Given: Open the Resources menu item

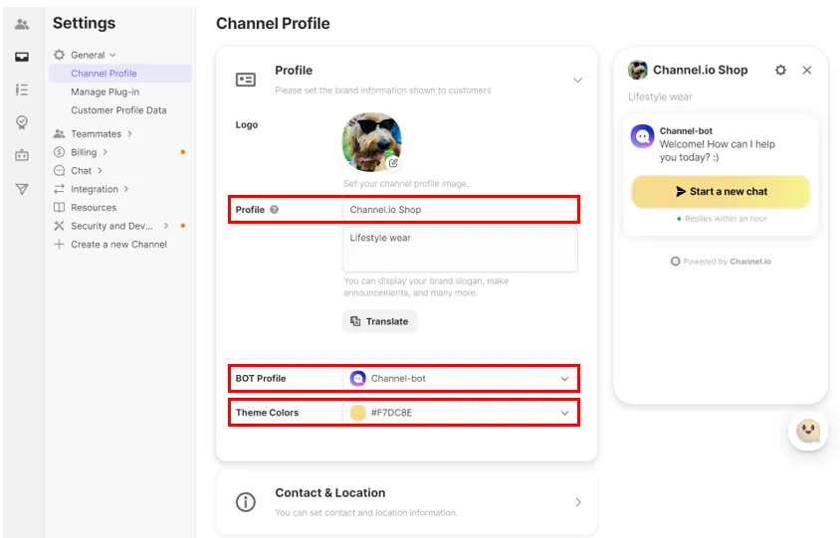Looking at the screenshot, I should click(94, 208).
